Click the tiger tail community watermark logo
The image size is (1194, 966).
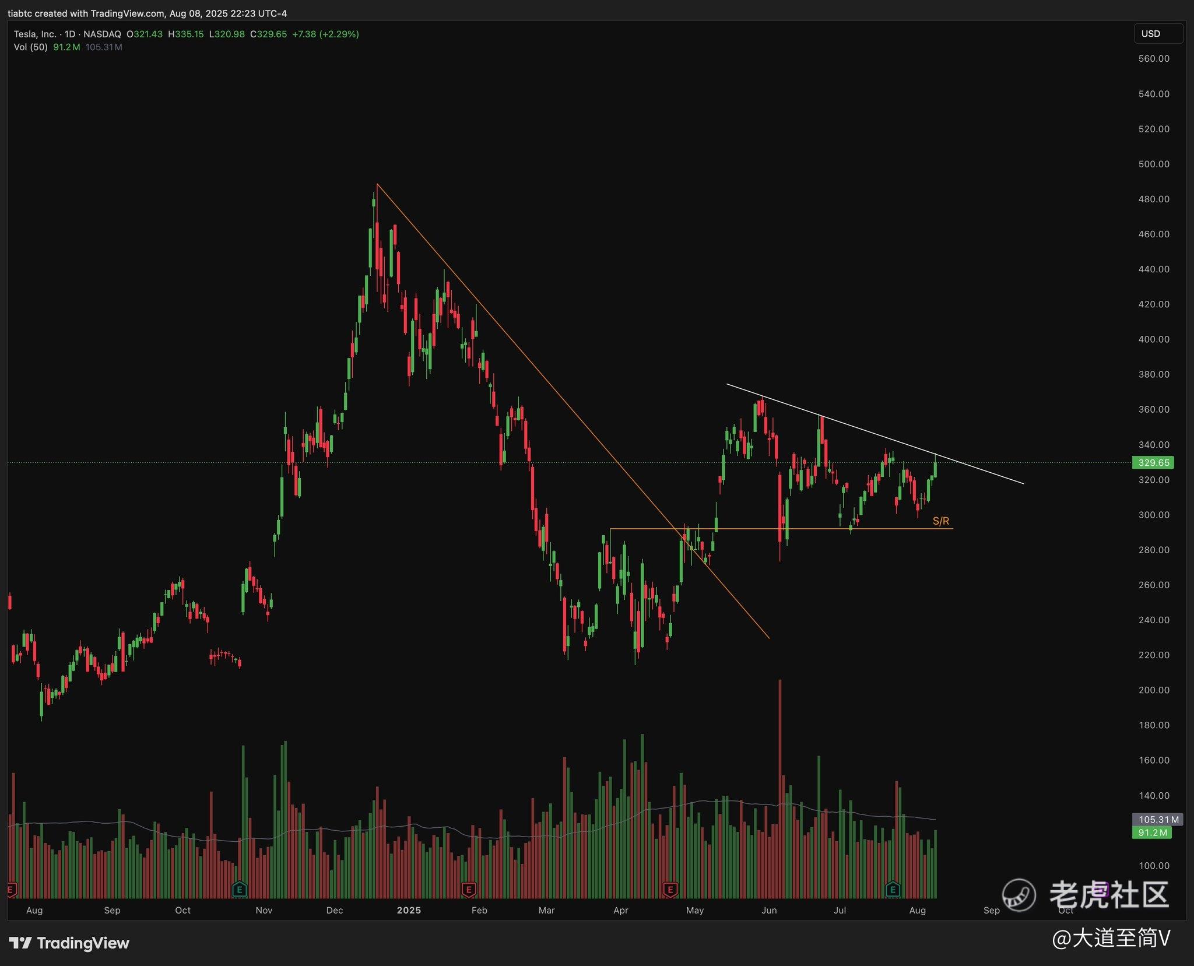pos(1019,895)
